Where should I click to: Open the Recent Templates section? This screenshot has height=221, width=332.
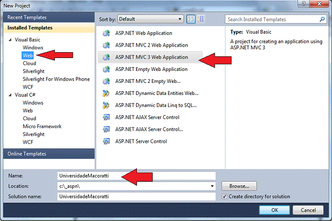pos(49,17)
